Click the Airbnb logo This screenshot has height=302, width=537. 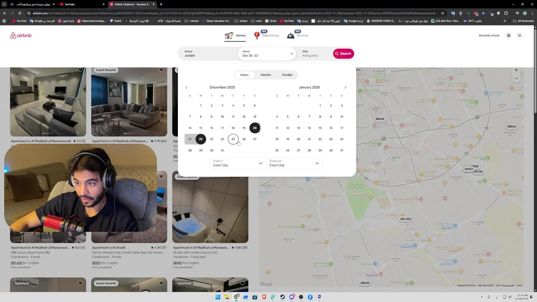click(21, 36)
